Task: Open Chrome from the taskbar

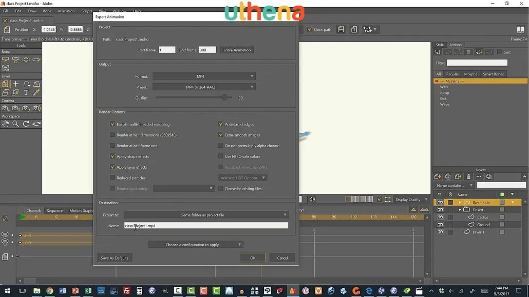Action: pos(50,291)
